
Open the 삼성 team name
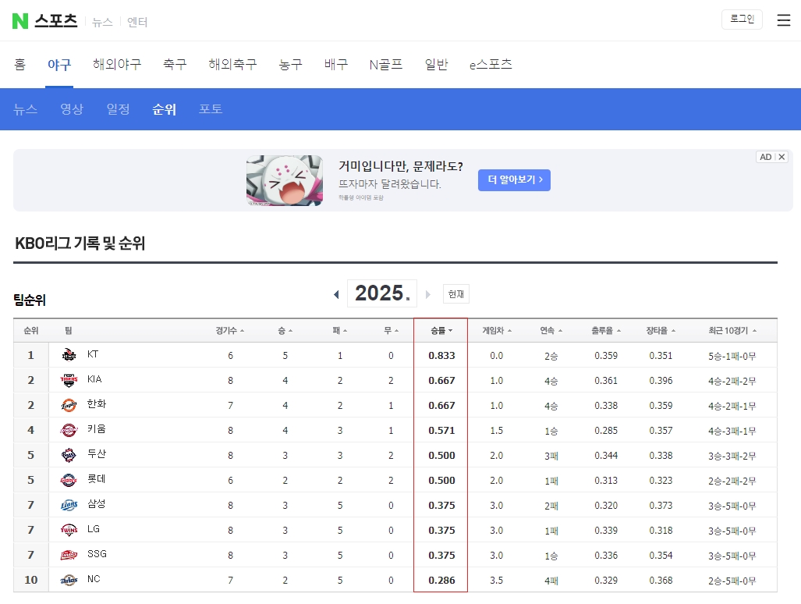click(x=97, y=504)
